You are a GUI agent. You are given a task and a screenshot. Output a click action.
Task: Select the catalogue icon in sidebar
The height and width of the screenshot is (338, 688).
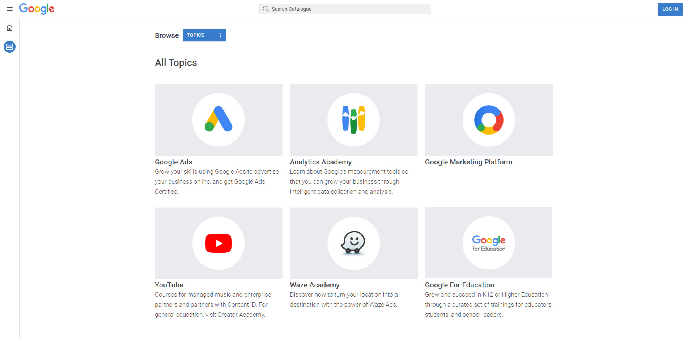coord(9,47)
